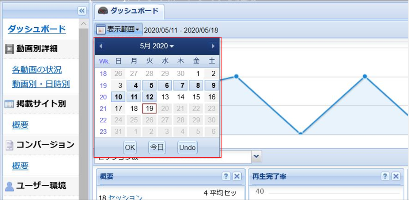Switch to the ダッシュボード tab

point(129,11)
